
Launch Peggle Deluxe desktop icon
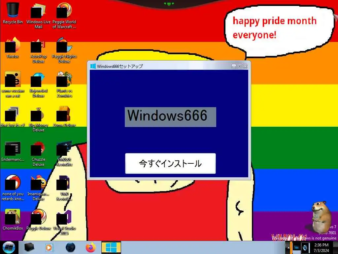[x=38, y=219]
